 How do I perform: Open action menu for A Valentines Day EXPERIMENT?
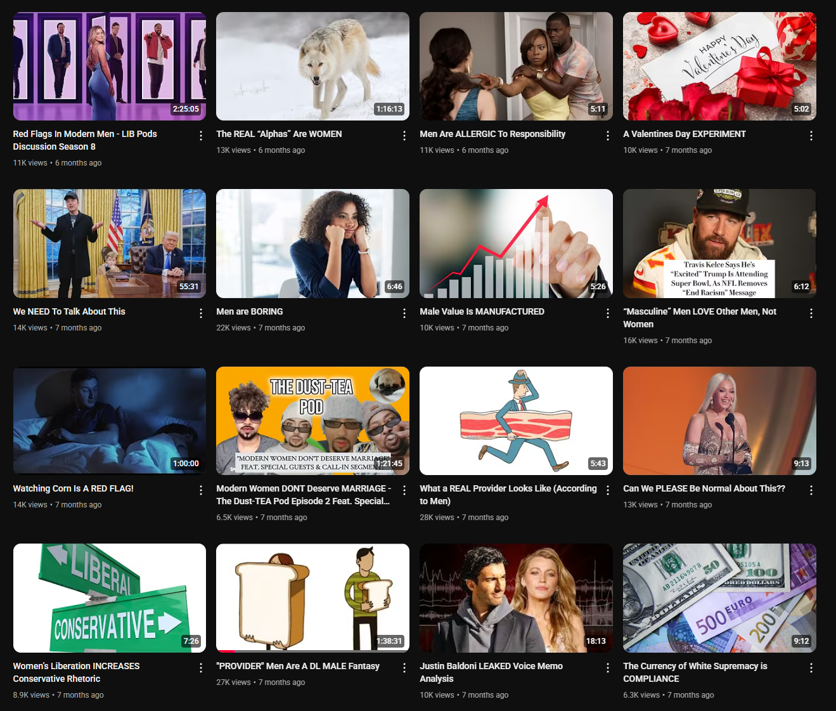[x=811, y=136]
